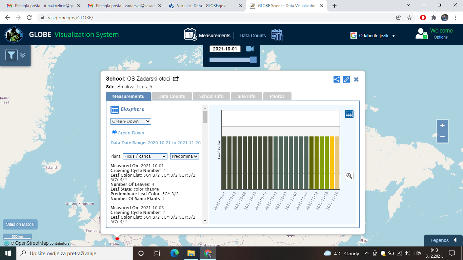Expand the double chevron beside filter
Viewport: 463px width, 260px height.
(x=23, y=55)
